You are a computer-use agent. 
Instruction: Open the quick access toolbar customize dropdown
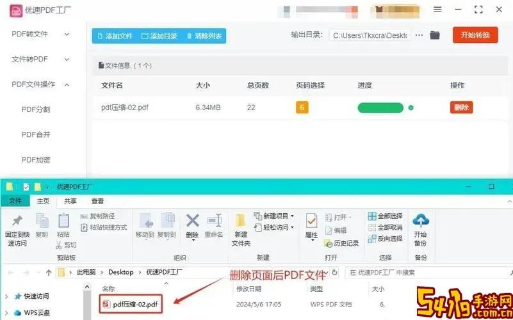47,187
